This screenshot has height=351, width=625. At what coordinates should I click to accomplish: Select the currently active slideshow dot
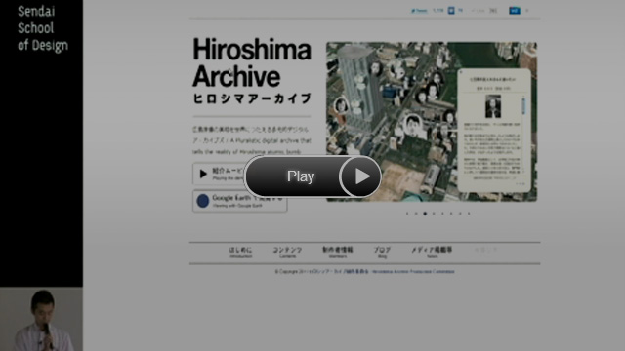[x=425, y=214]
